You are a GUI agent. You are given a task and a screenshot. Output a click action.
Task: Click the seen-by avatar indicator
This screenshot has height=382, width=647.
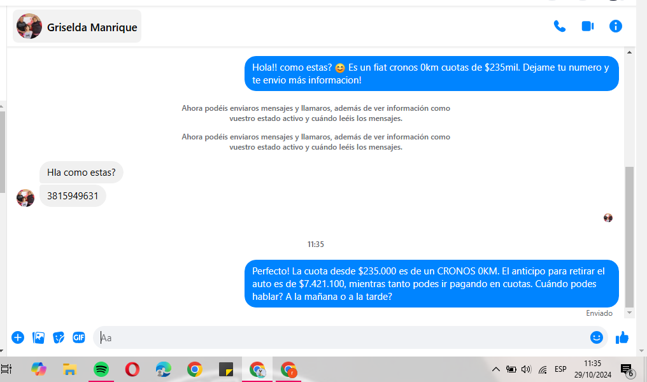tap(608, 218)
